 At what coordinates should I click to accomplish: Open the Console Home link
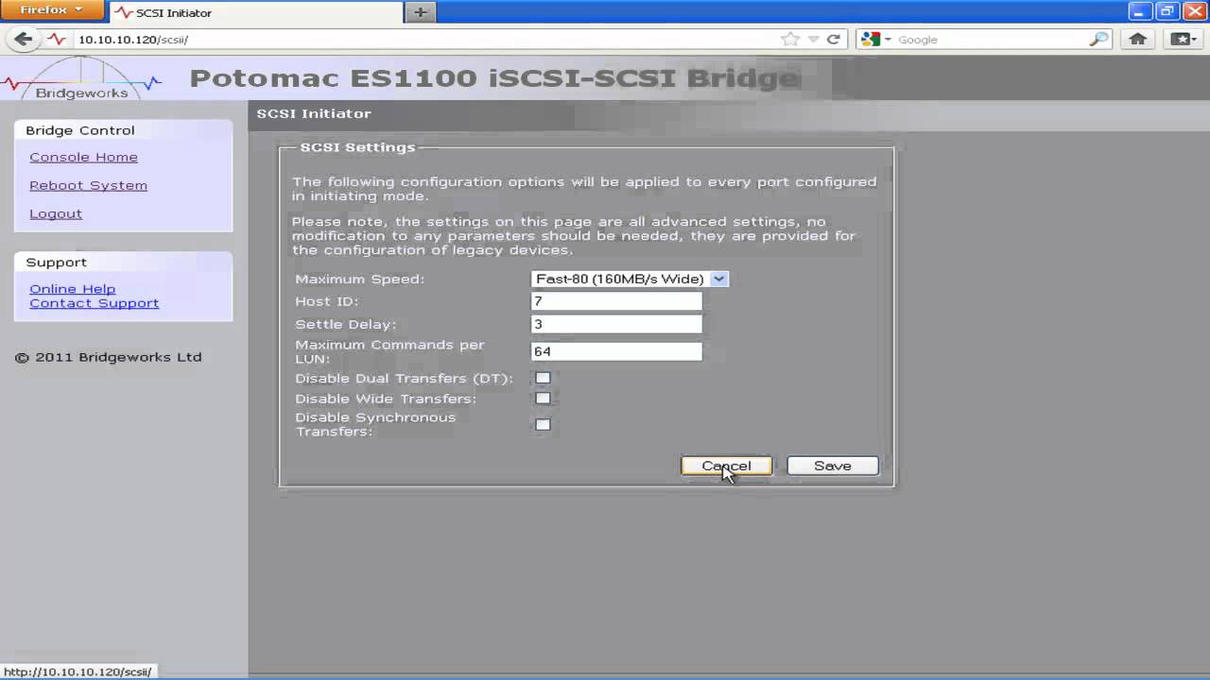83,157
